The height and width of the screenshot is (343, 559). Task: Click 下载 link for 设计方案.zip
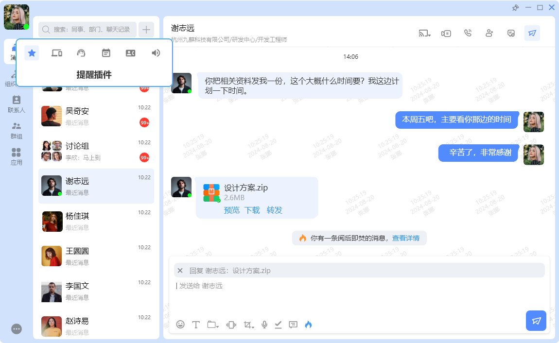[x=252, y=210]
